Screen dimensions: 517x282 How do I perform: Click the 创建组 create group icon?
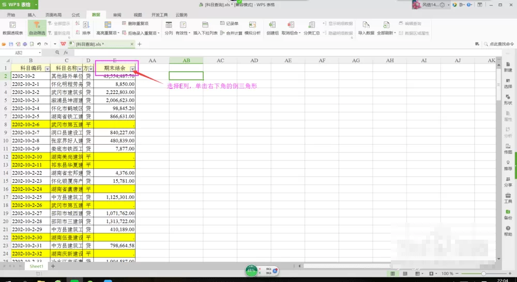tap(272, 28)
